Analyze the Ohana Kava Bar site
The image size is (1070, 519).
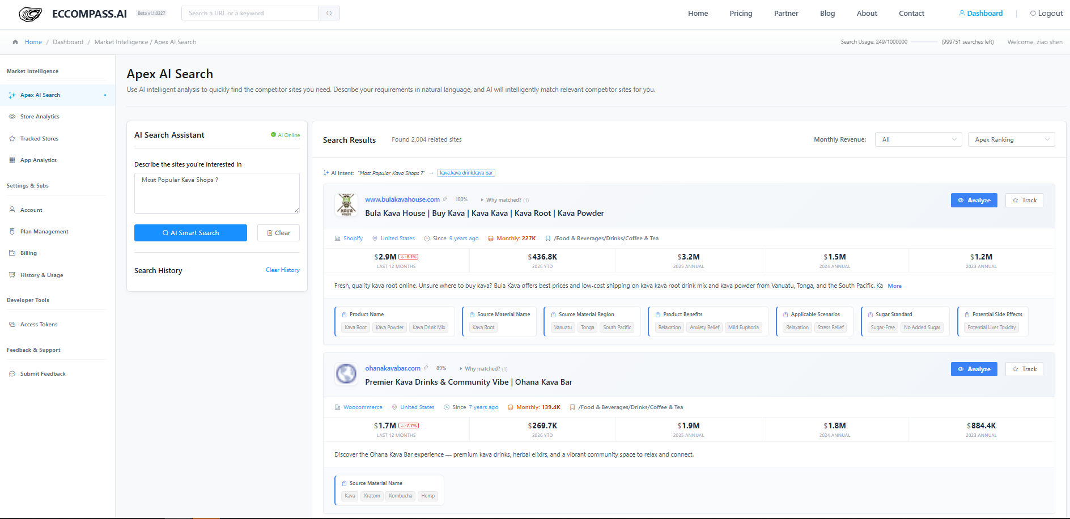(974, 369)
